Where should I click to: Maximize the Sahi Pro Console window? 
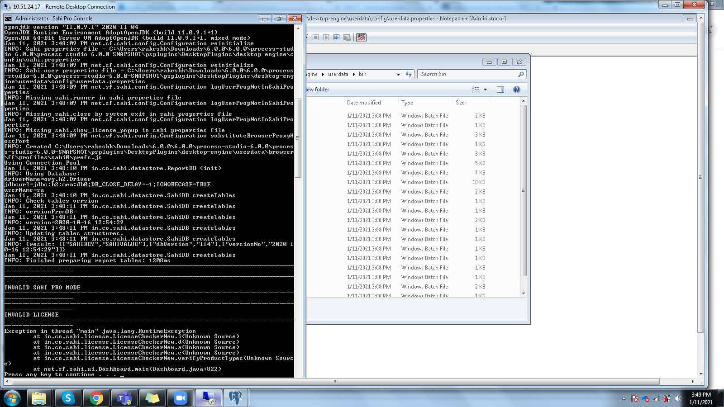pos(280,19)
